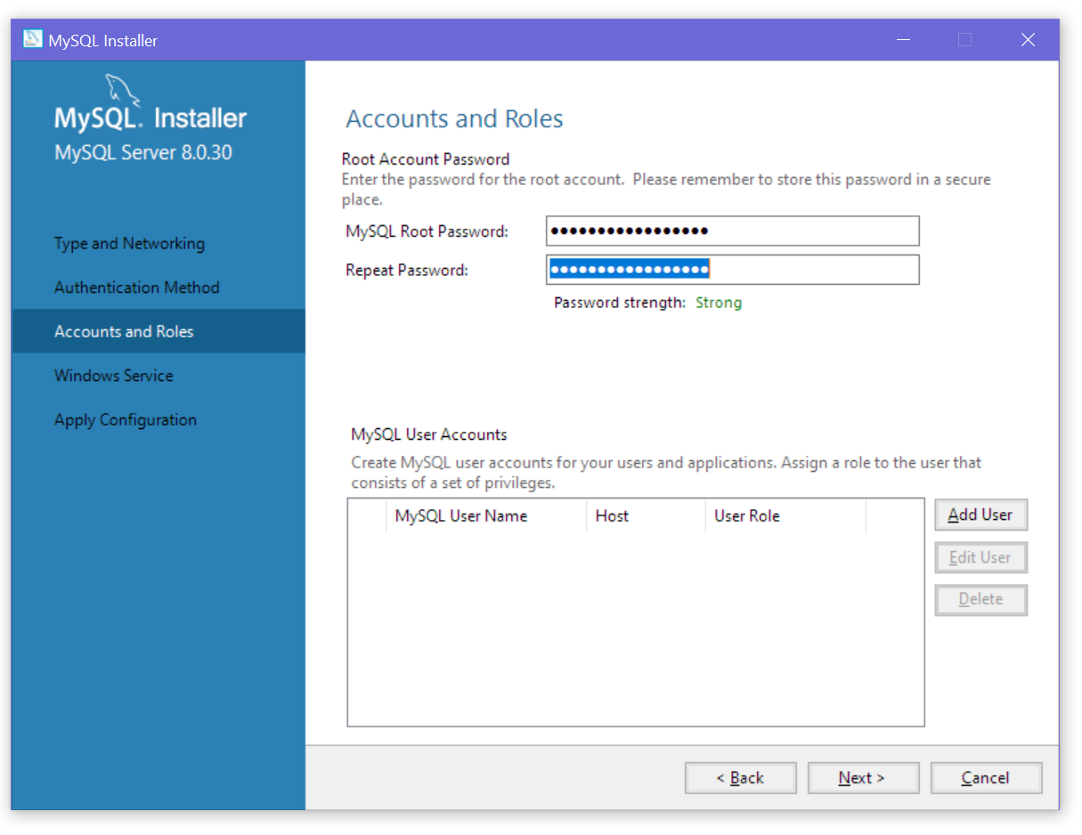This screenshot has width=1082, height=835.
Task: Open the Windows Service step
Action: tap(113, 376)
